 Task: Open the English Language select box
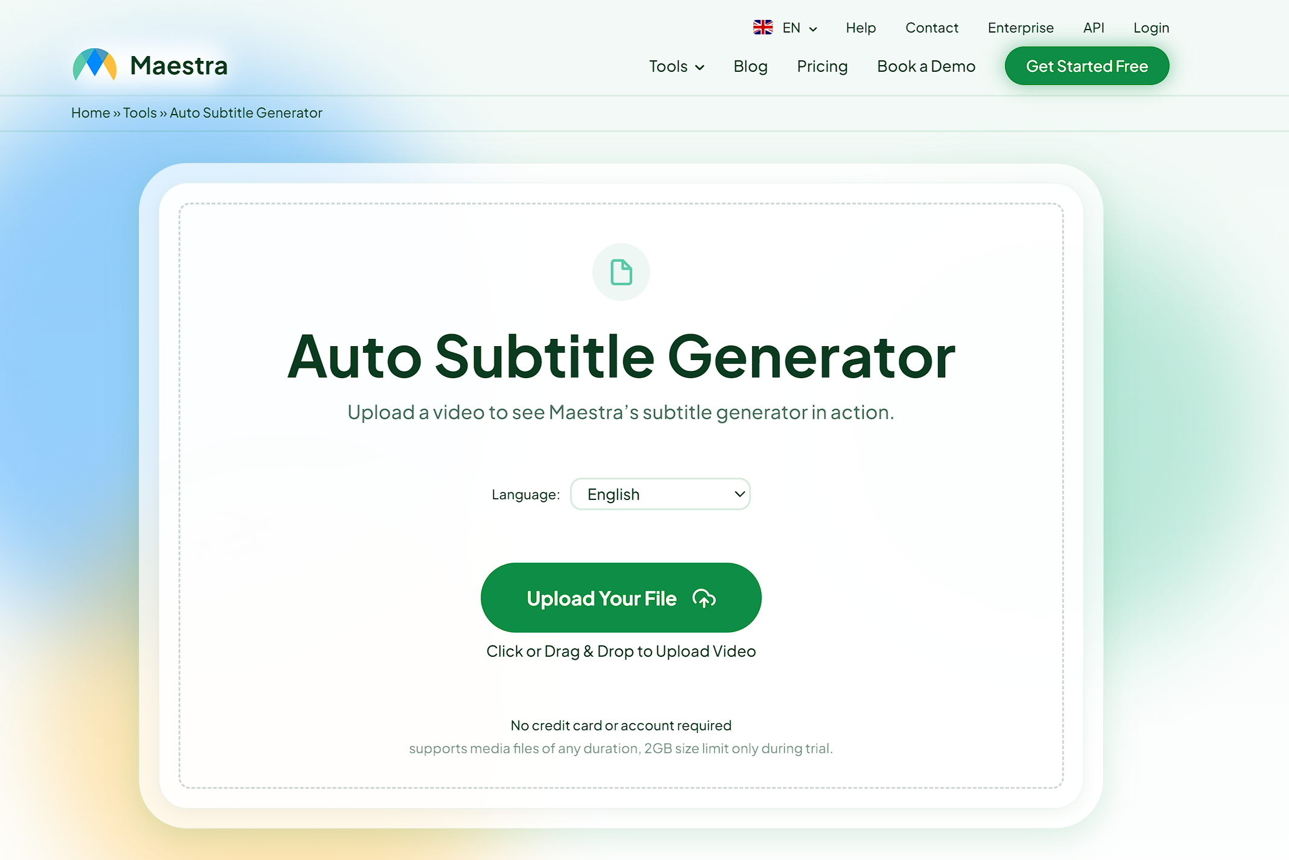coord(660,494)
